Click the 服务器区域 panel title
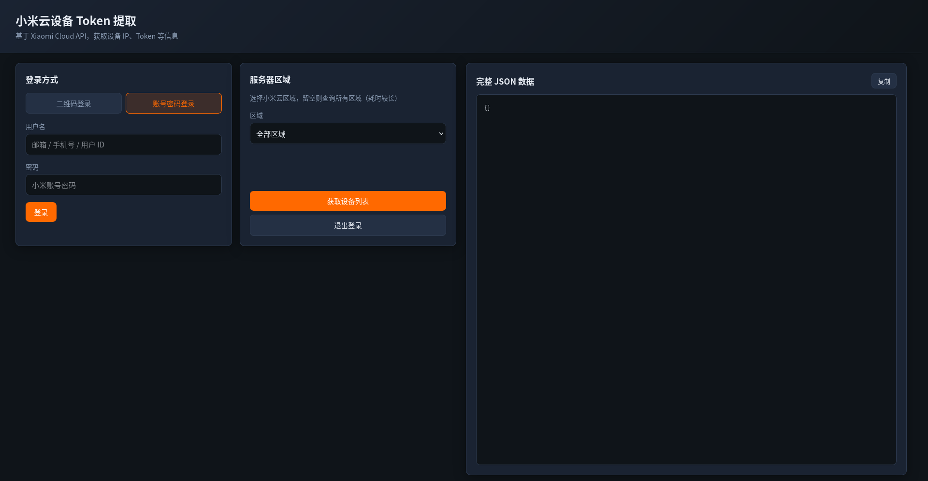The height and width of the screenshot is (481, 928). tap(270, 80)
